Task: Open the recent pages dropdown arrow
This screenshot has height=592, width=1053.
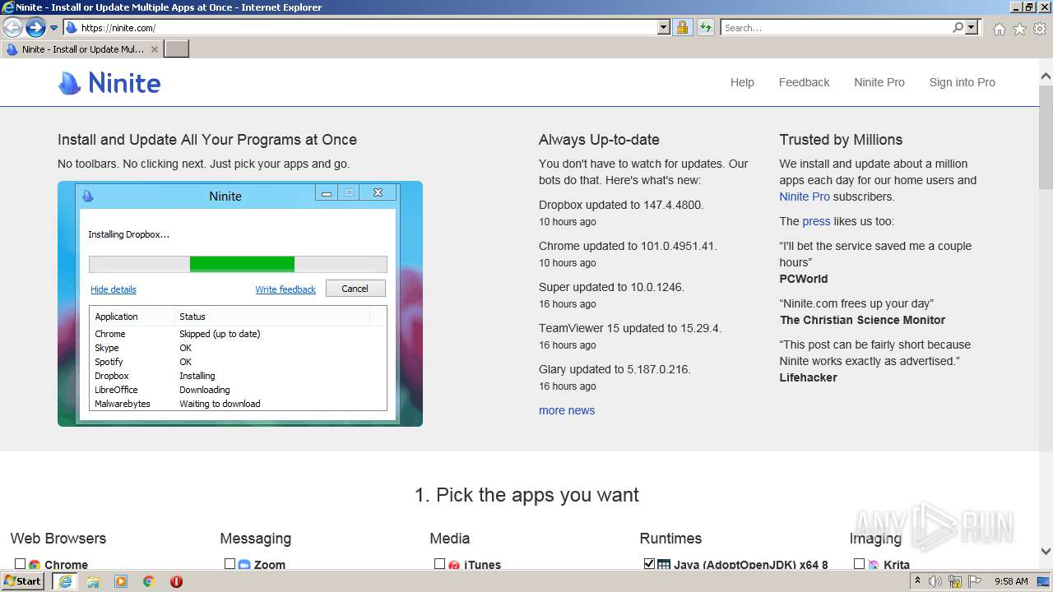Action: pyautogui.click(x=54, y=28)
